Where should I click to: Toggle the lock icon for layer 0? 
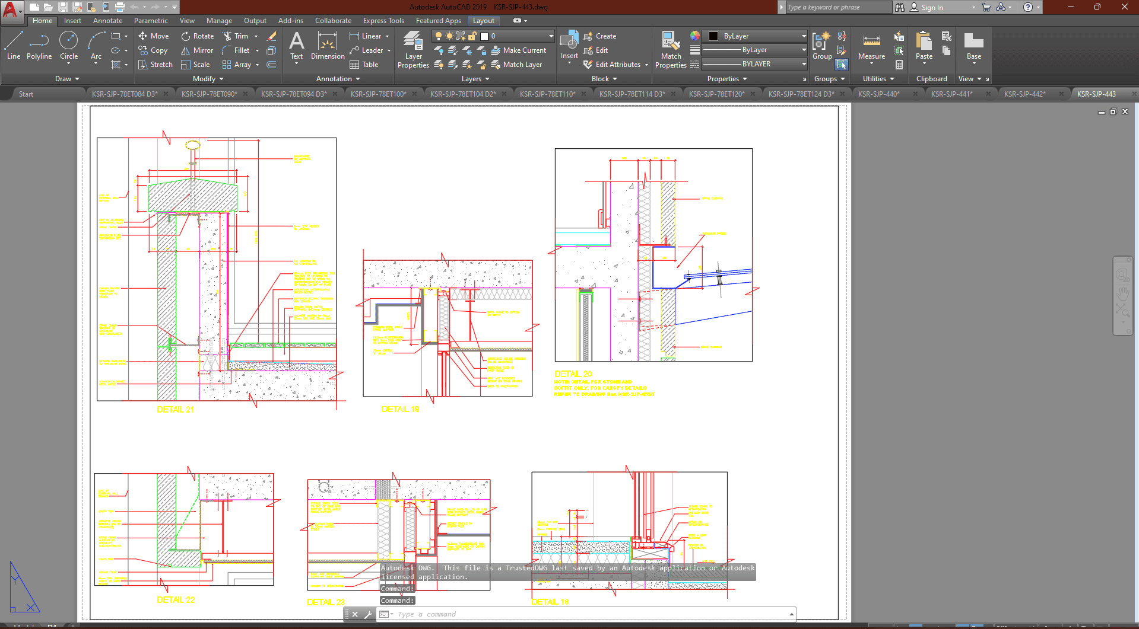coord(472,36)
